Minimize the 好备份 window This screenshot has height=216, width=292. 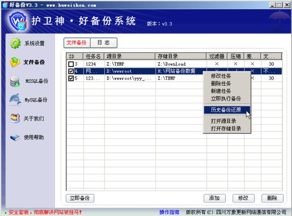pyautogui.click(x=272, y=5)
